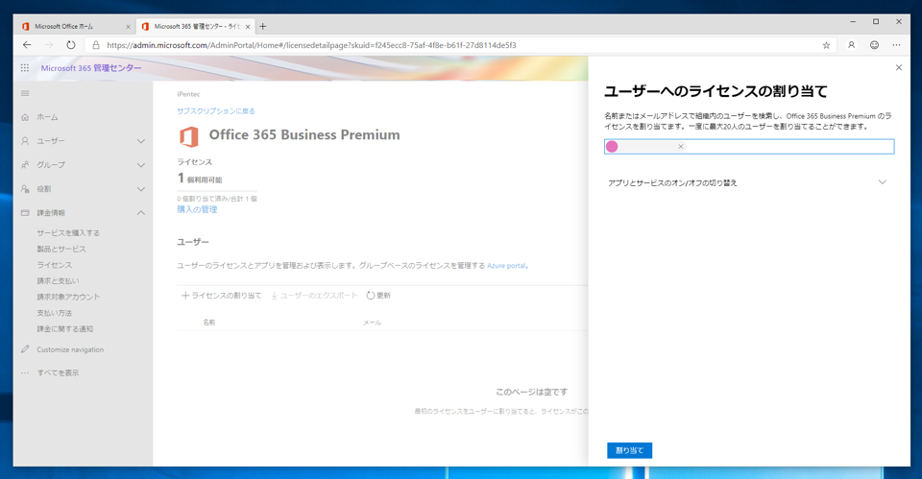Click the メール column header
The width and height of the screenshot is (922, 479).
(373, 323)
